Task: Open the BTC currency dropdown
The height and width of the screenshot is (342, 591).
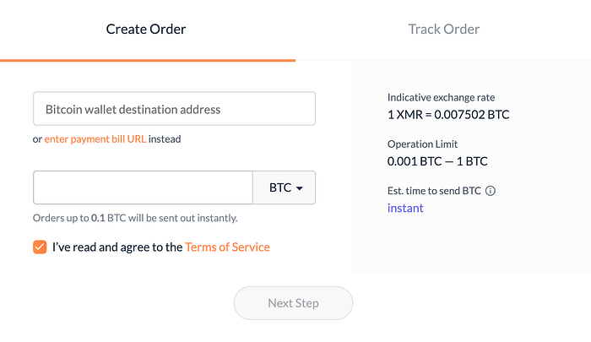Action: click(x=284, y=187)
